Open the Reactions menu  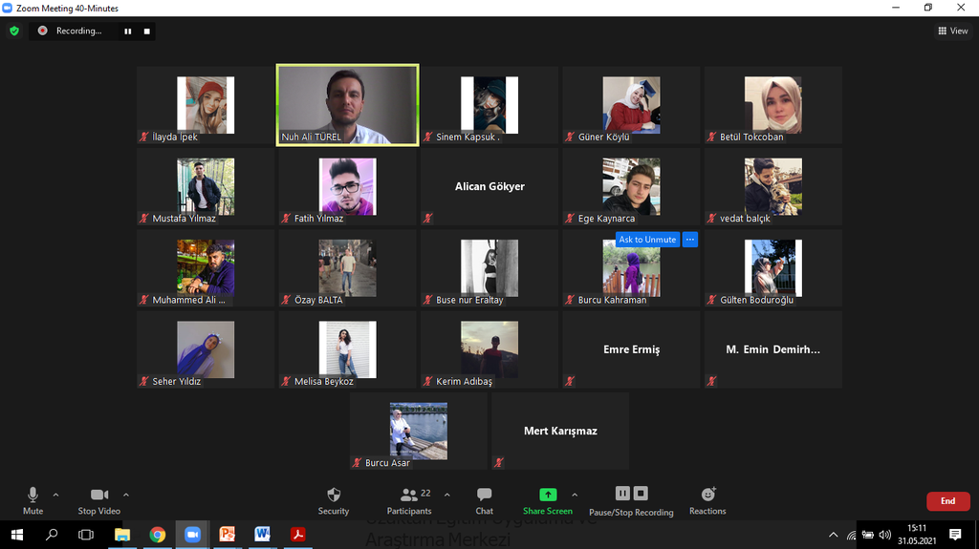(x=707, y=499)
